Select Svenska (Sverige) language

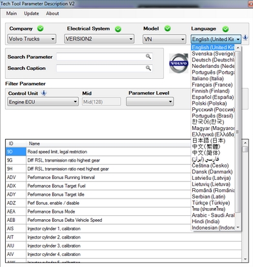coord(213,54)
